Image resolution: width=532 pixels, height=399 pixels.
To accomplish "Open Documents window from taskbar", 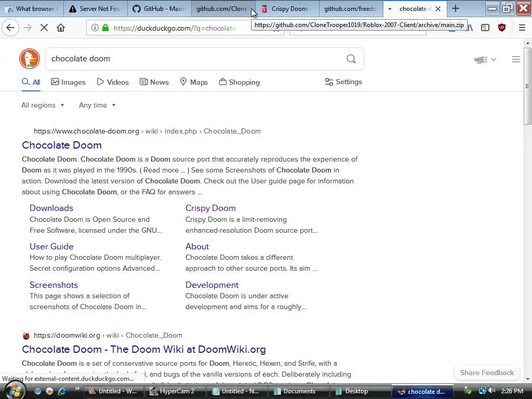I will 299,391.
